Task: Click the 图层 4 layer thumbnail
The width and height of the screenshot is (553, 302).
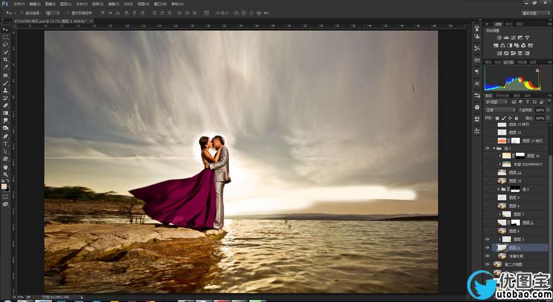Action: [x=502, y=248]
